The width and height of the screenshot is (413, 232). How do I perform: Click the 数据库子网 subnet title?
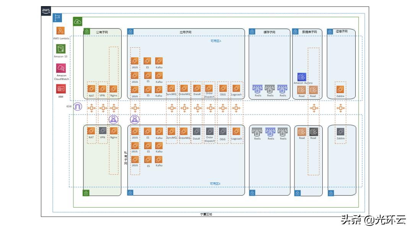pyautogui.click(x=309, y=32)
